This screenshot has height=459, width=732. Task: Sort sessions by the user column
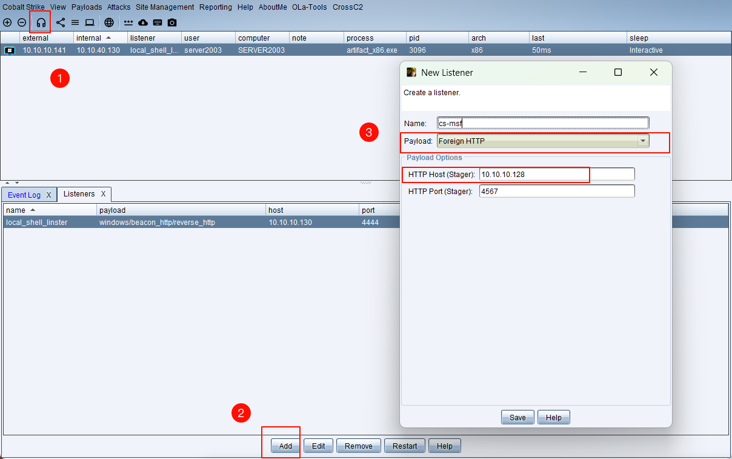coord(208,38)
